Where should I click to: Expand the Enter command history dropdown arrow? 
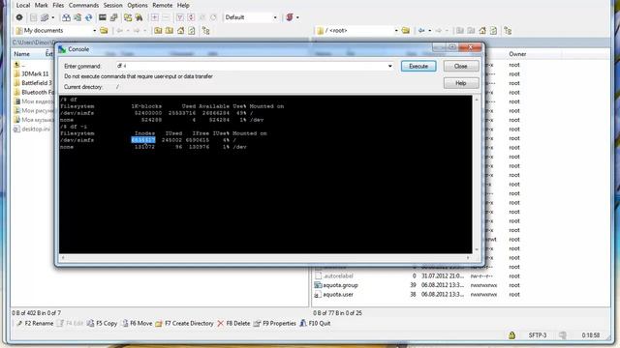pos(389,66)
